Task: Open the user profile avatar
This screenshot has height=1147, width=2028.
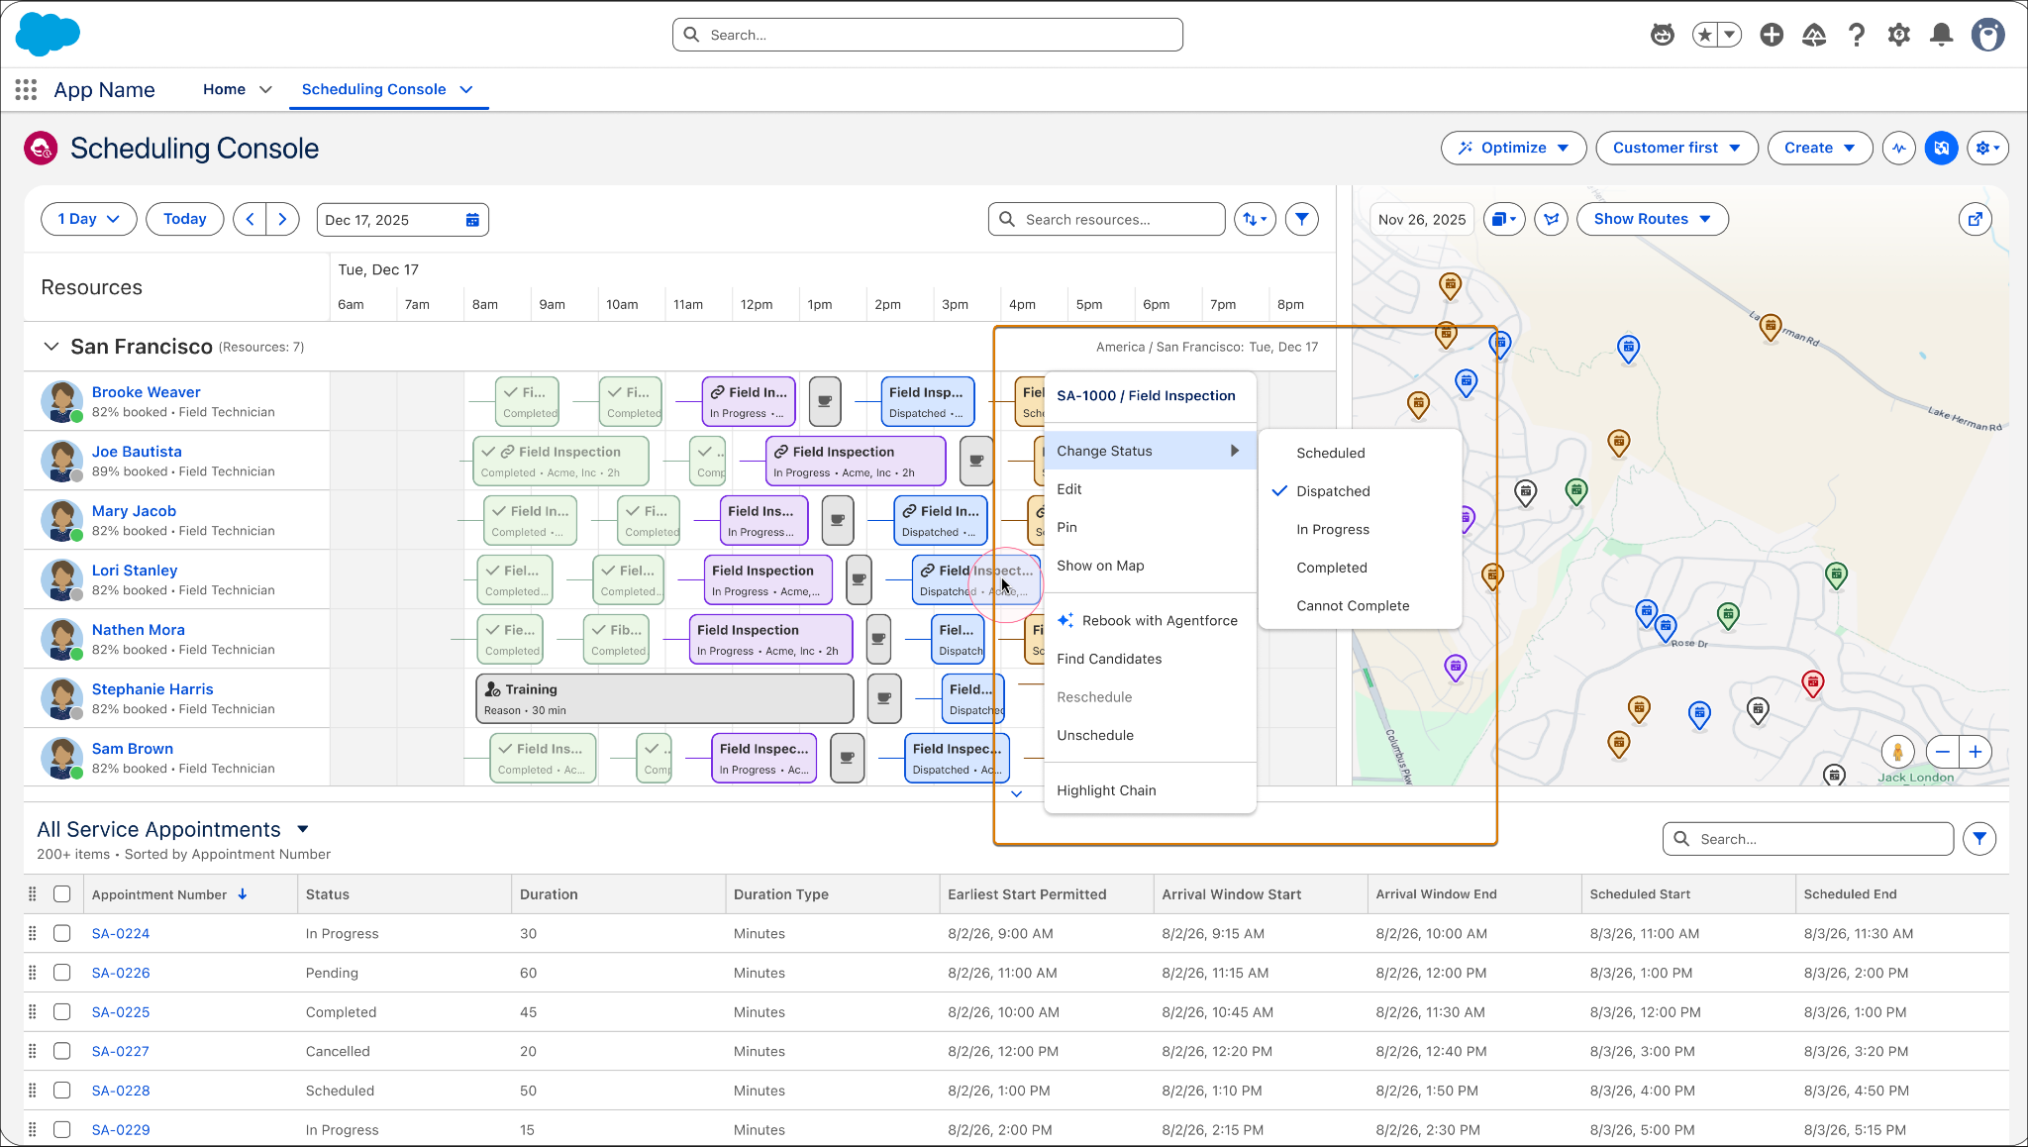Action: [x=1987, y=35]
